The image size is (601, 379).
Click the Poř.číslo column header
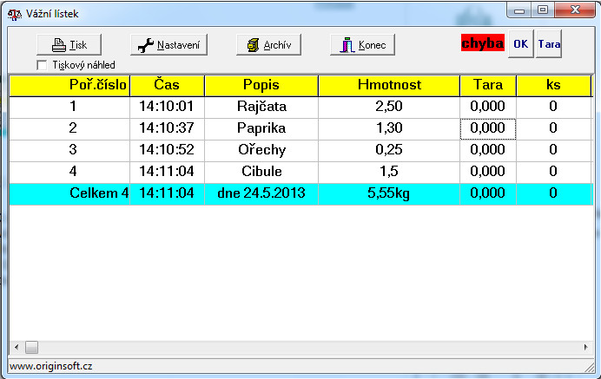[x=69, y=85]
